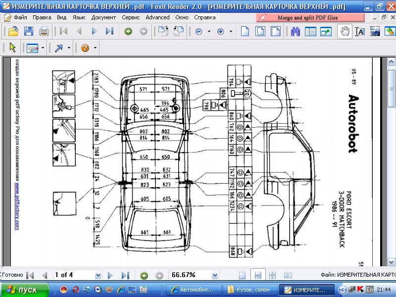Toggle navigation panel layout icon
Image resolution: width=396 pixels, height=297 pixels.
(310, 32)
